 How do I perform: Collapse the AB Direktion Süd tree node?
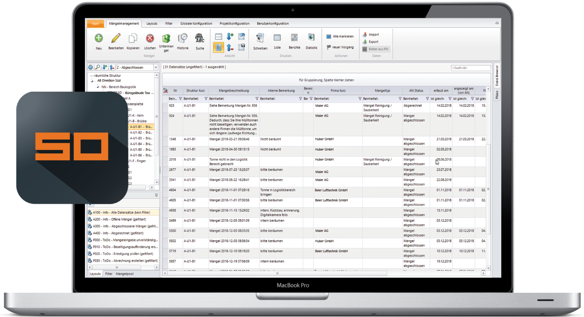[92, 81]
